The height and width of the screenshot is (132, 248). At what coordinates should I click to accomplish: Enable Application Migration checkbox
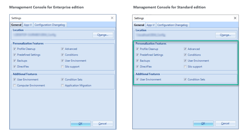[63, 86]
